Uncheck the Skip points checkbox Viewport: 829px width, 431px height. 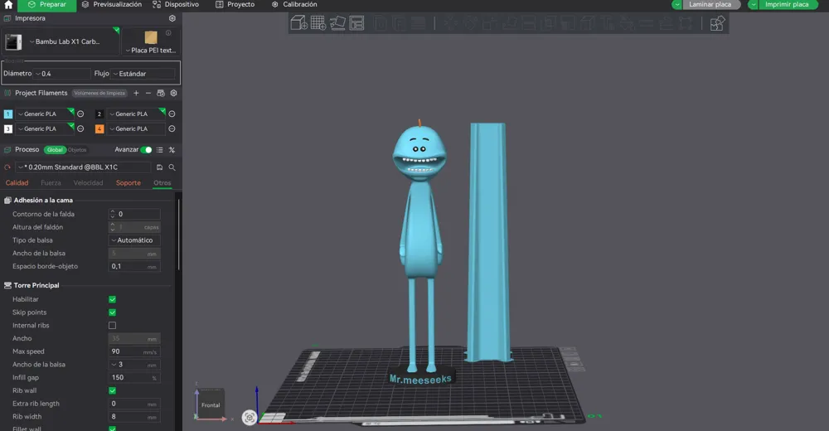[112, 312]
